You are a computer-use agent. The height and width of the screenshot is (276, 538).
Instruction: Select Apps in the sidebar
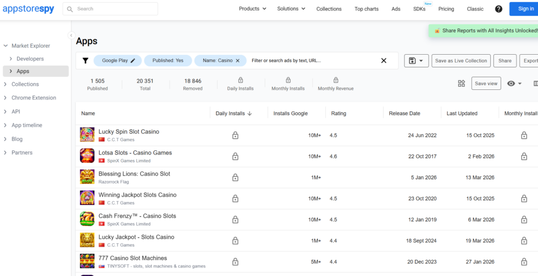click(x=36, y=71)
